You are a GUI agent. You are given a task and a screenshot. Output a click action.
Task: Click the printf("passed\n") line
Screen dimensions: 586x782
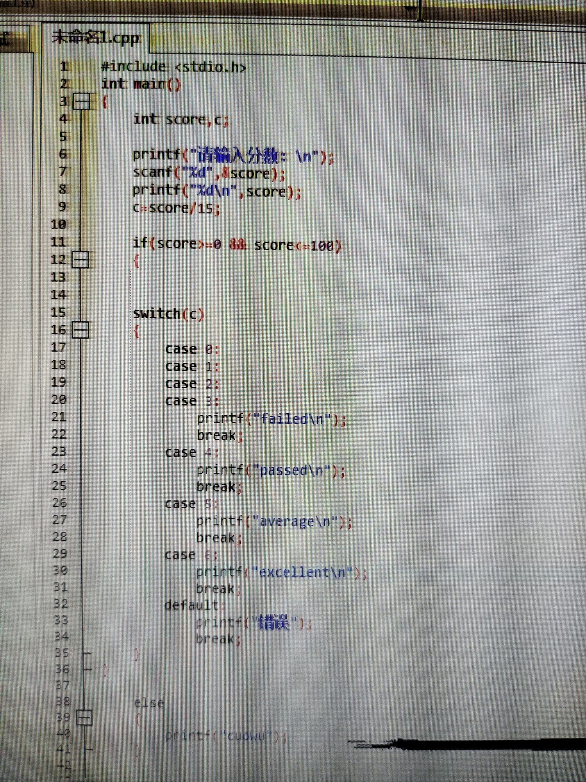pyautogui.click(x=271, y=470)
